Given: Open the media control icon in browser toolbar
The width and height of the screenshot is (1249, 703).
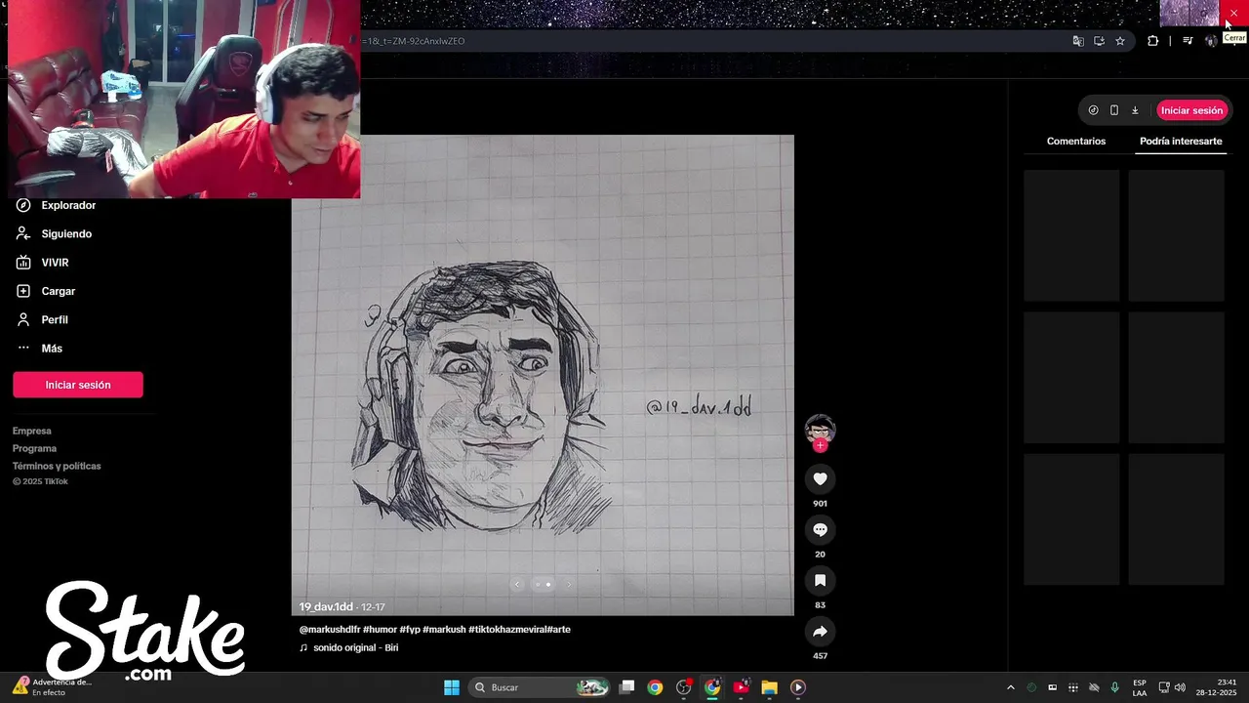Looking at the screenshot, I should (1188, 41).
